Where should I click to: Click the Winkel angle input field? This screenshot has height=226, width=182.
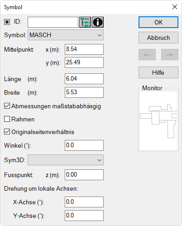point(84,145)
